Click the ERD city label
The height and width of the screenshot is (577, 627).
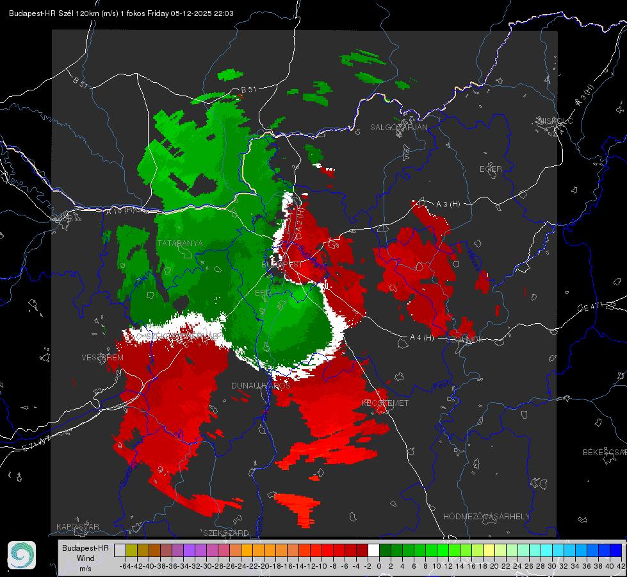[263, 293]
